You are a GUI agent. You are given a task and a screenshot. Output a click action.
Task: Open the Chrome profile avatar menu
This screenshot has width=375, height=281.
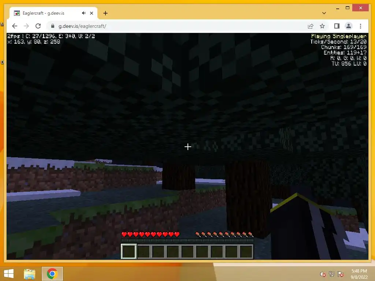click(349, 26)
